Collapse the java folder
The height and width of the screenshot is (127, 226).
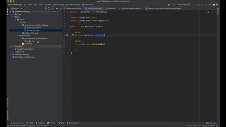18,22
